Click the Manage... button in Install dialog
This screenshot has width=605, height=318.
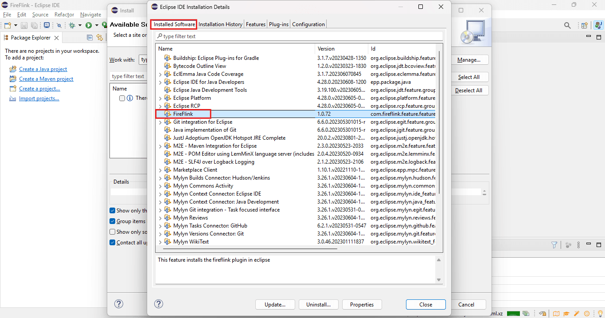coord(469,60)
